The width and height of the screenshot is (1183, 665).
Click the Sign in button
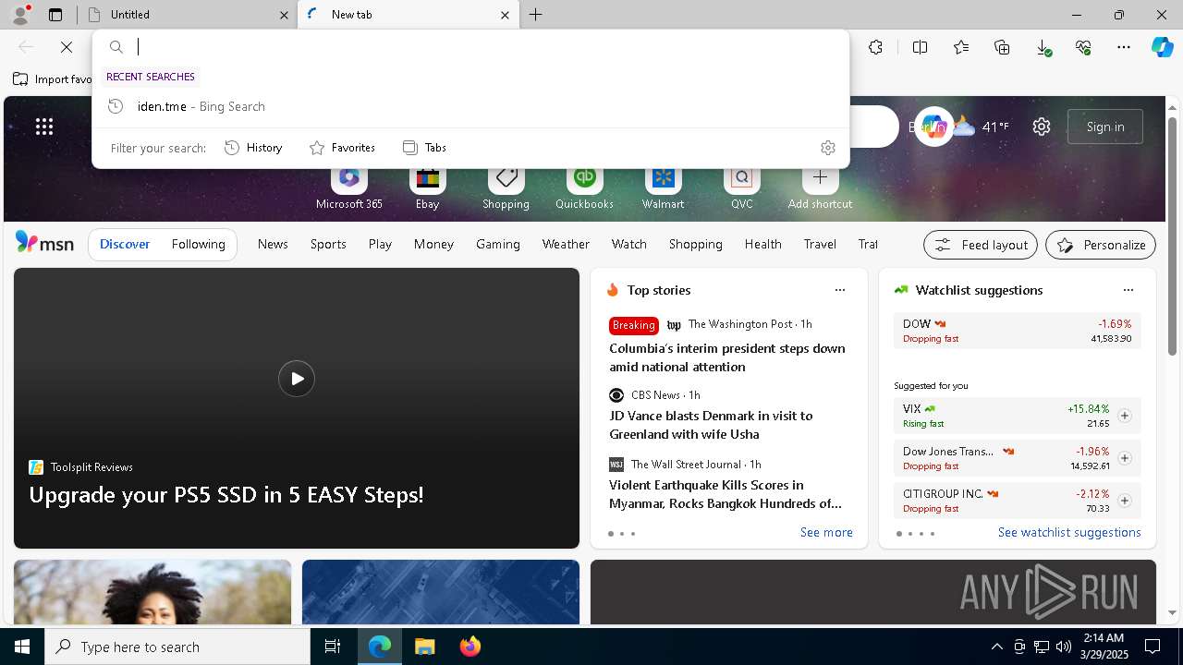pos(1105,127)
